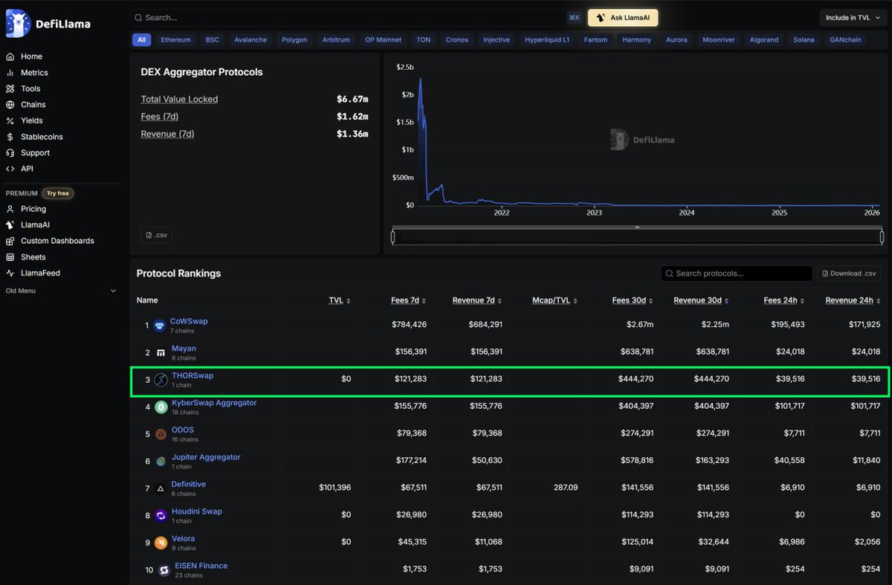Viewport: 892px width, 585px height.
Task: Click the Jupiter Aggregator logo
Action: (x=160, y=462)
